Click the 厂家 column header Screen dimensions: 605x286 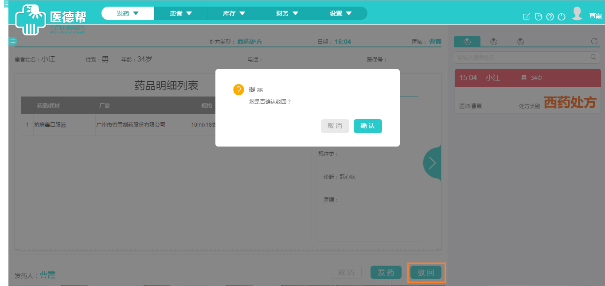105,106
